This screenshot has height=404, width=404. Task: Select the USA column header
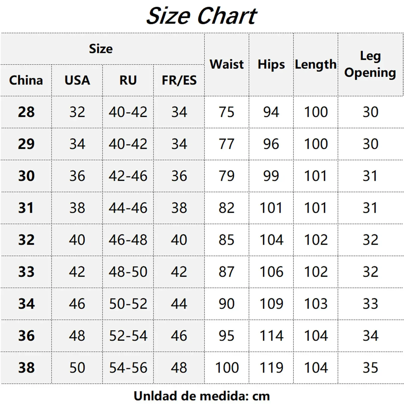coord(77,80)
